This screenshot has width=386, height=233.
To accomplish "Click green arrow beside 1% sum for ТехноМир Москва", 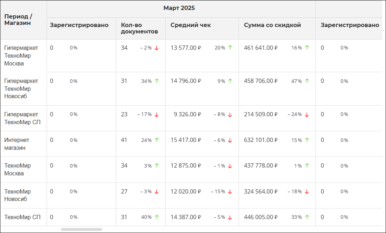I will (x=307, y=165).
